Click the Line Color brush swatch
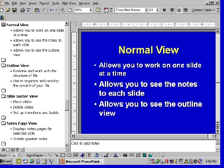The width and height of the screenshot is (224, 168). click(106, 155)
